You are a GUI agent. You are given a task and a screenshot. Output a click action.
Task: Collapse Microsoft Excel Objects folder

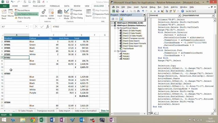point(115,28)
